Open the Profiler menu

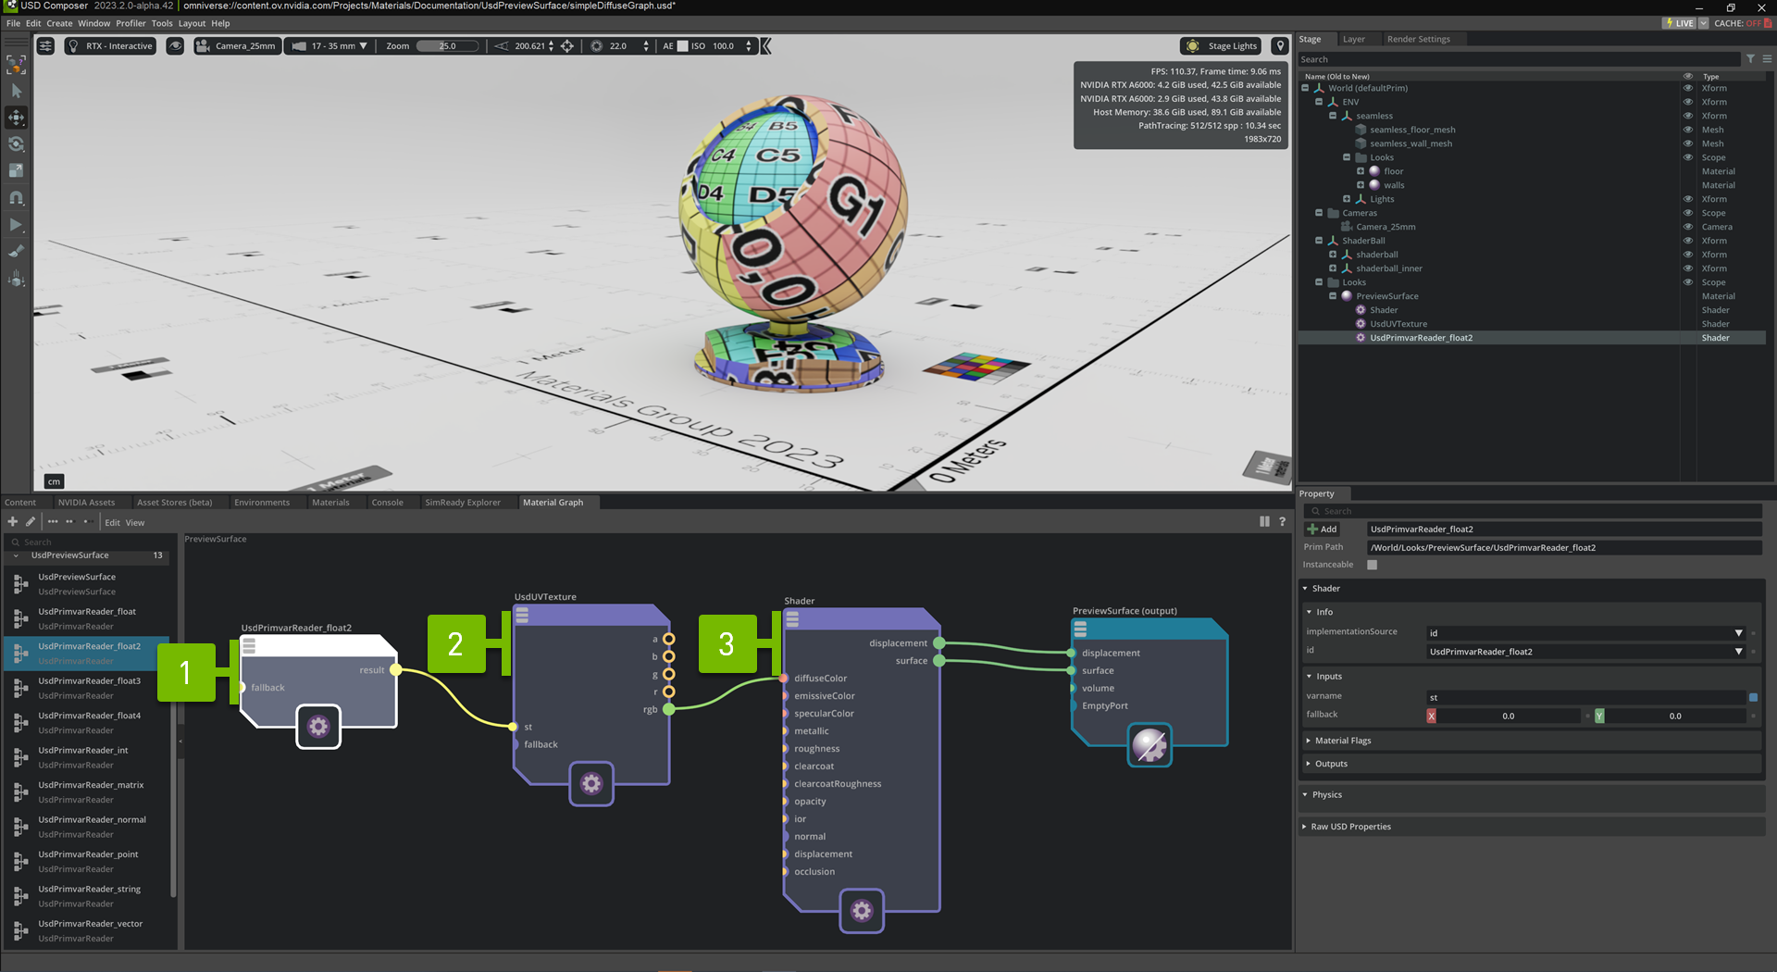pyautogui.click(x=130, y=23)
